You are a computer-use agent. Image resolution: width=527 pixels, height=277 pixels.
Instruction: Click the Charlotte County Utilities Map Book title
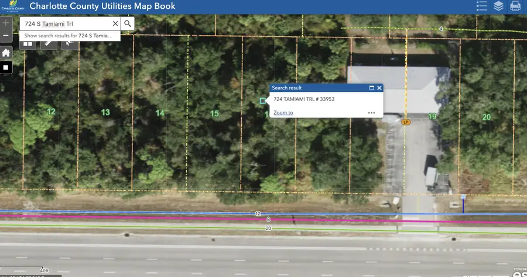pyautogui.click(x=102, y=6)
